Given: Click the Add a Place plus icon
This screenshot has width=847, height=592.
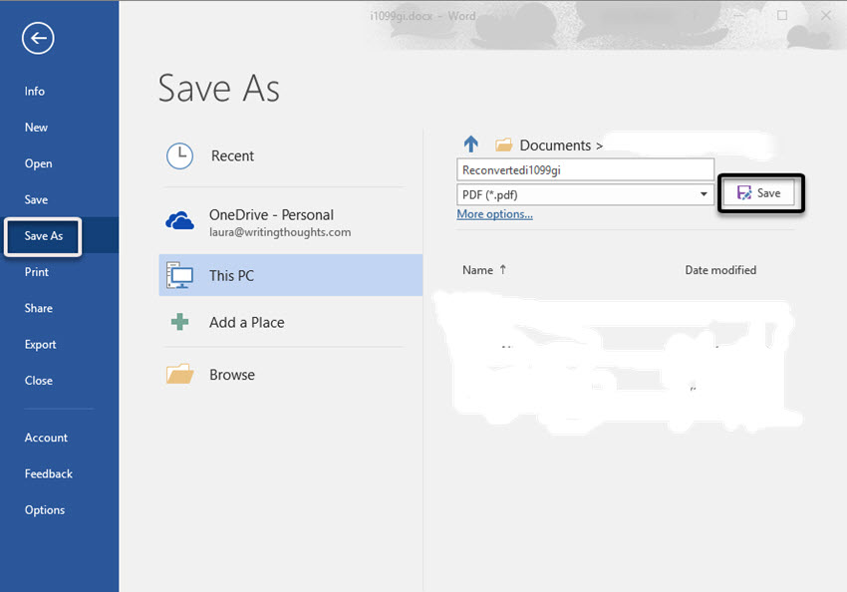Looking at the screenshot, I should (x=179, y=322).
